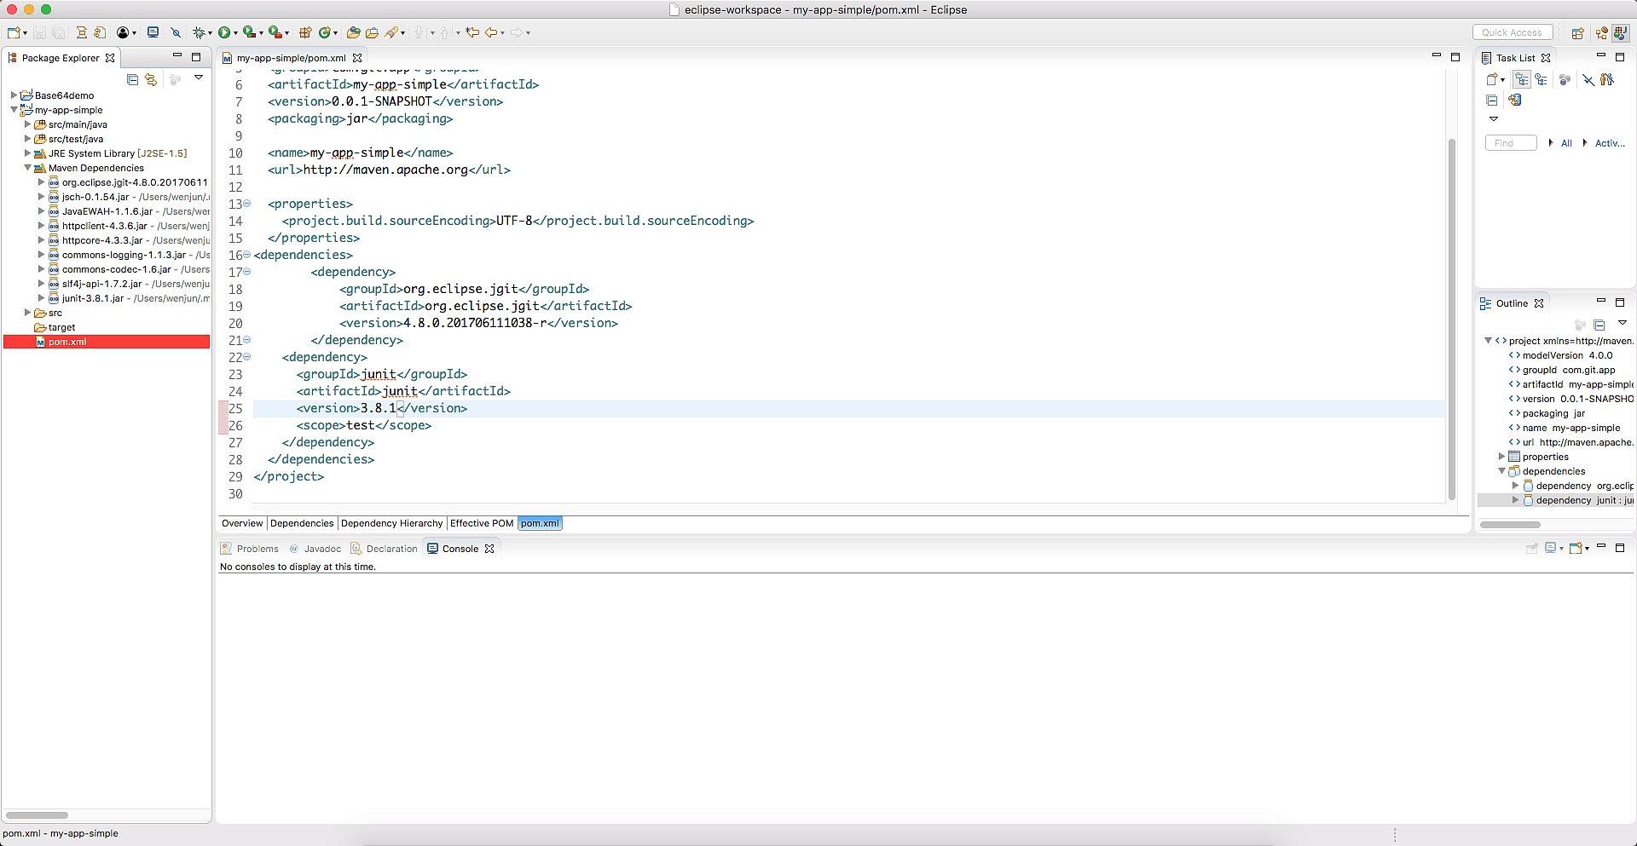
Task: Open the Problems tab
Action: coord(257,549)
